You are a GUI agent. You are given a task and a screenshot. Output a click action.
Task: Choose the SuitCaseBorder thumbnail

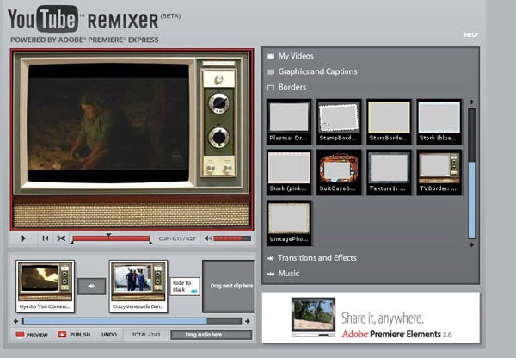[x=339, y=173]
